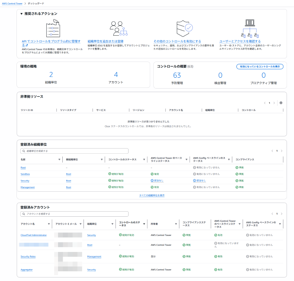This screenshot has width=294, height=281.
Task: Click リソース ID column header
Action: pos(27,110)
